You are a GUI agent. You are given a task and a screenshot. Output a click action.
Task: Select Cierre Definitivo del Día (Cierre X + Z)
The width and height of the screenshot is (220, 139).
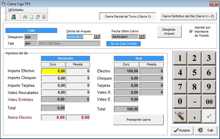click(188, 16)
